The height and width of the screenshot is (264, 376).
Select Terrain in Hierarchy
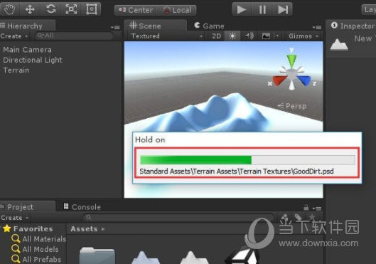(x=16, y=70)
